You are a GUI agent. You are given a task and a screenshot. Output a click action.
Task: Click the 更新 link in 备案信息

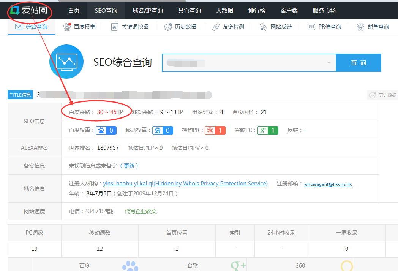click(x=129, y=166)
